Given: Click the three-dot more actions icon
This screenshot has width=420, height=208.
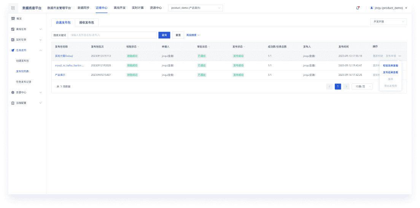Looking at the screenshot, I should tap(400, 56).
